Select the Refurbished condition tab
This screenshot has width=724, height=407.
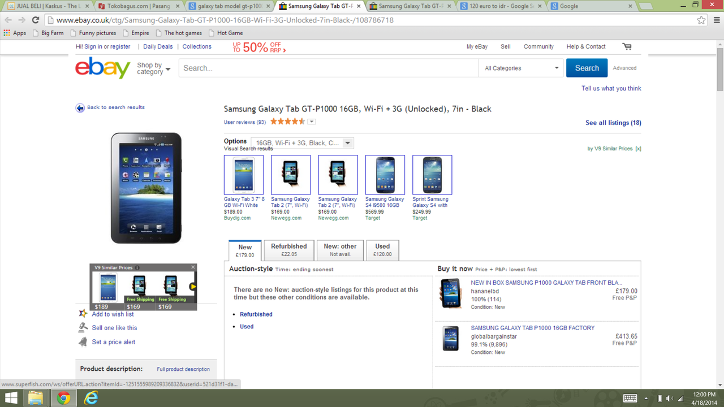point(288,250)
